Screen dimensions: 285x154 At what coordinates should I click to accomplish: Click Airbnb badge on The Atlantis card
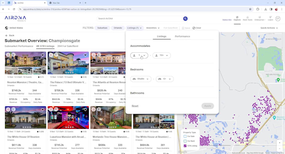93,54
